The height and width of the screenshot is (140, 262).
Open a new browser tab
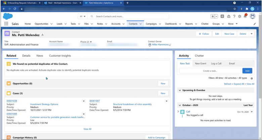[128, 3]
